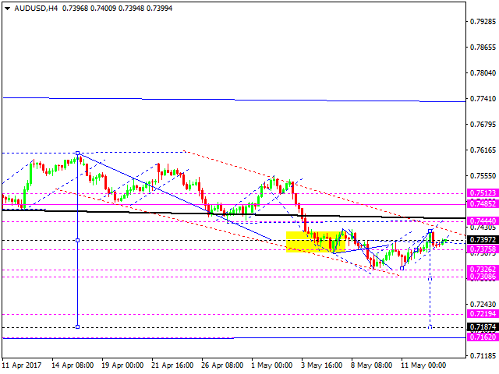Select the black 0.71874 level tag
The width and height of the screenshot is (499, 374).
point(483,327)
